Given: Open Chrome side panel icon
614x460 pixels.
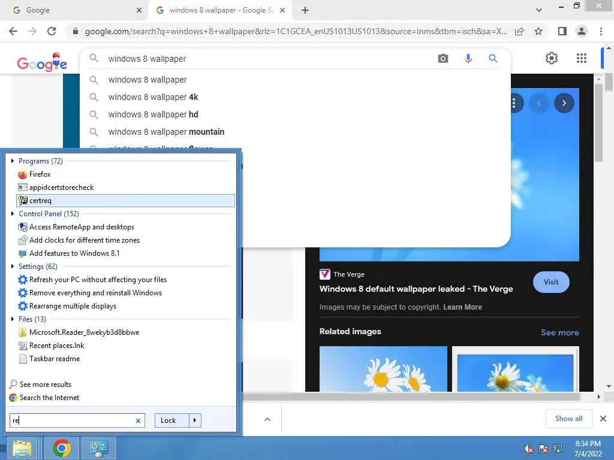Looking at the screenshot, I should [x=562, y=31].
